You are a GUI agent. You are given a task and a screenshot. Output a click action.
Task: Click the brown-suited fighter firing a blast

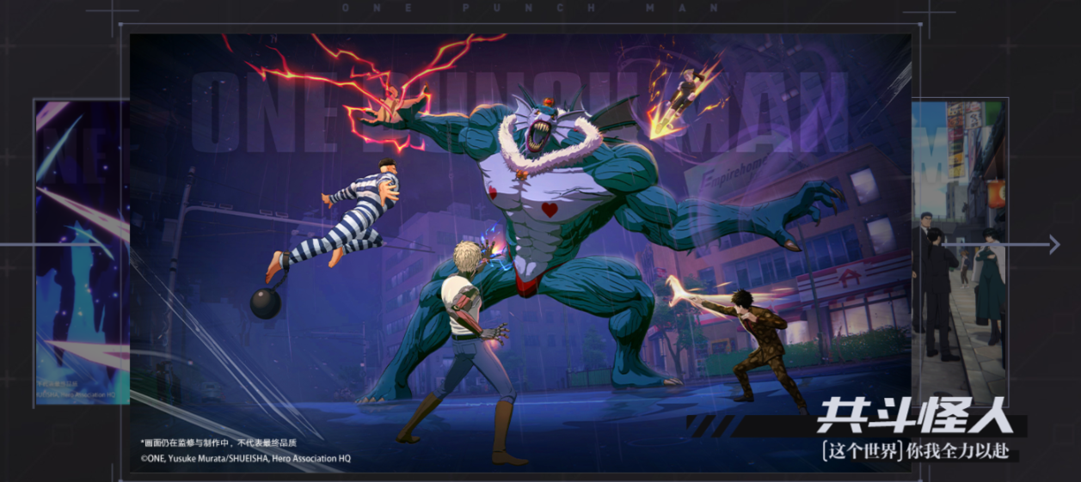[x=757, y=344]
